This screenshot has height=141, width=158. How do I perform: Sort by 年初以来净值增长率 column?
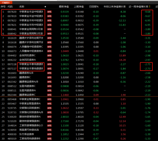click(115, 7)
